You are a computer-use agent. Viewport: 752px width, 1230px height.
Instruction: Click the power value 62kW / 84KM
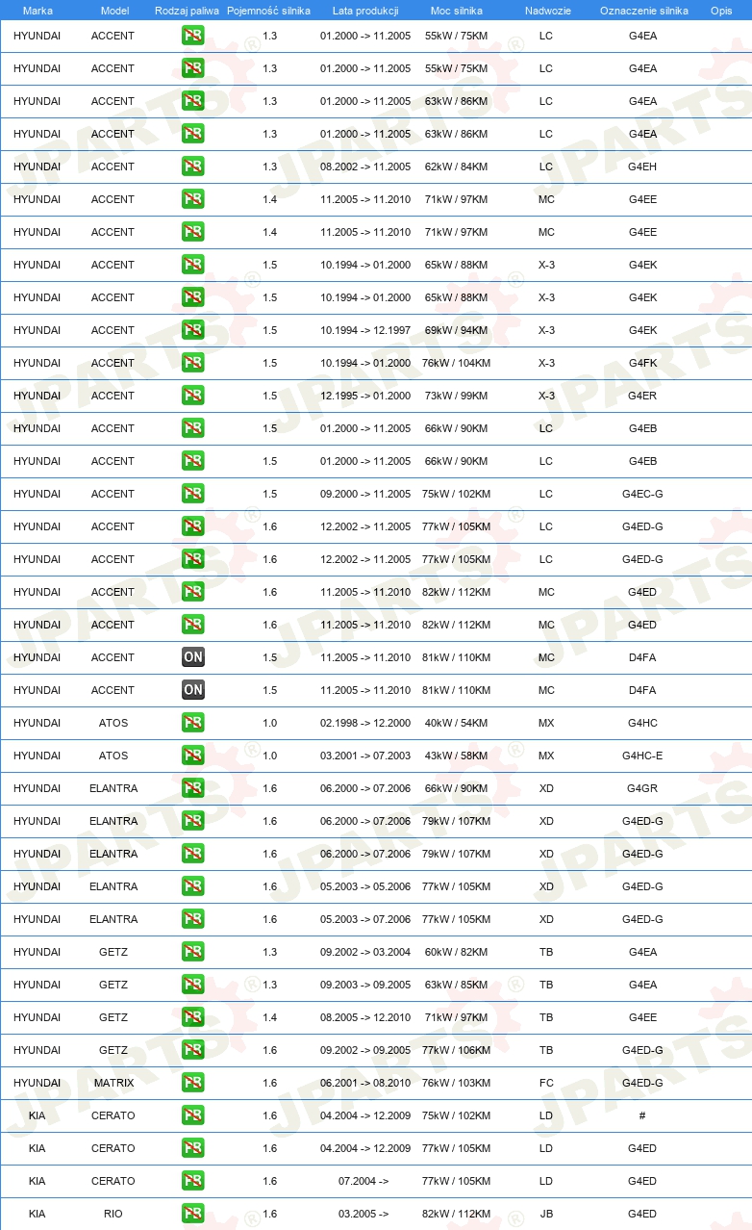(456, 167)
